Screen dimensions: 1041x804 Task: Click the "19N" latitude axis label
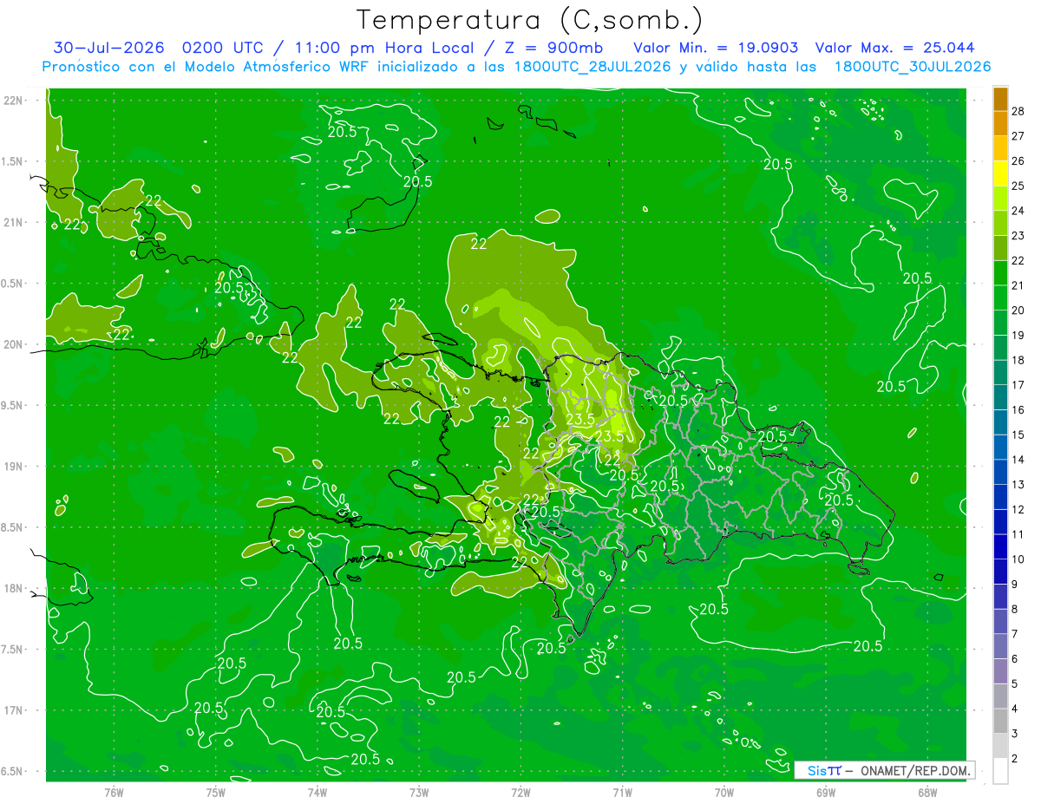pyautogui.click(x=15, y=466)
